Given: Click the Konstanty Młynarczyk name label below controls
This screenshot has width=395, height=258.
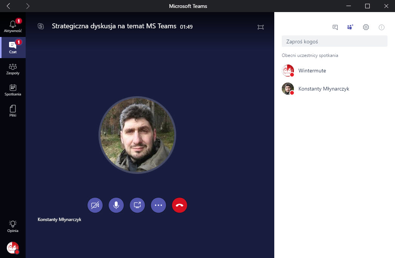Looking at the screenshot, I should [x=60, y=220].
